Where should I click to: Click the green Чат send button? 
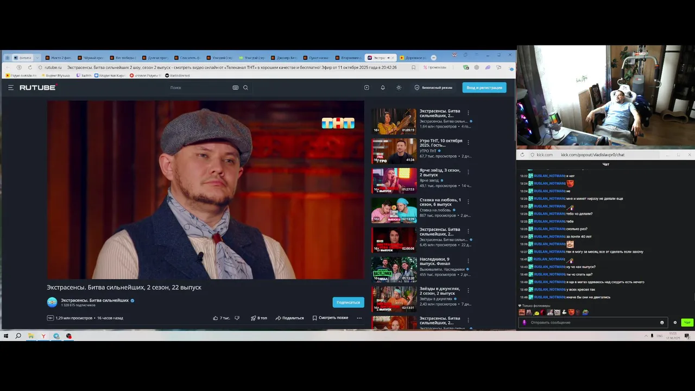[x=687, y=323]
